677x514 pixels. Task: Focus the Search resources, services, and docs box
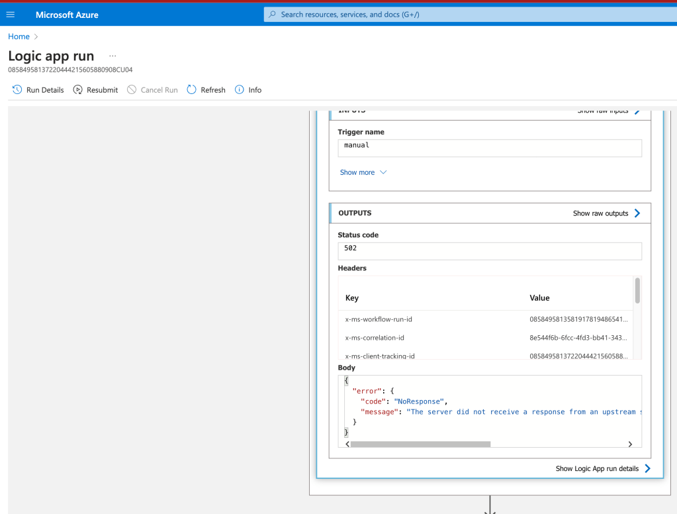(x=470, y=15)
